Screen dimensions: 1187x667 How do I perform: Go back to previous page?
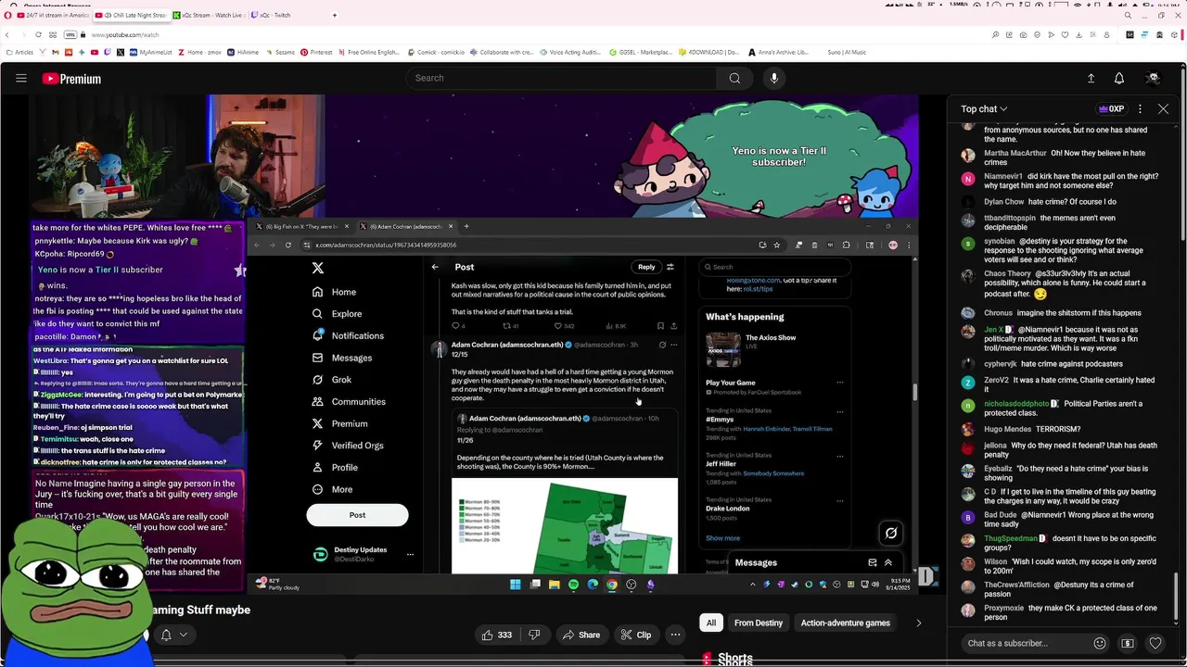point(7,34)
